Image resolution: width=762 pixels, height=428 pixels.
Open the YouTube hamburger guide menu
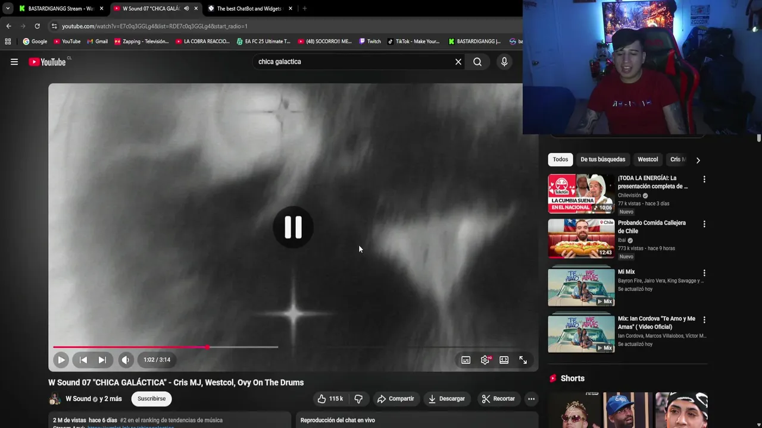coord(14,62)
